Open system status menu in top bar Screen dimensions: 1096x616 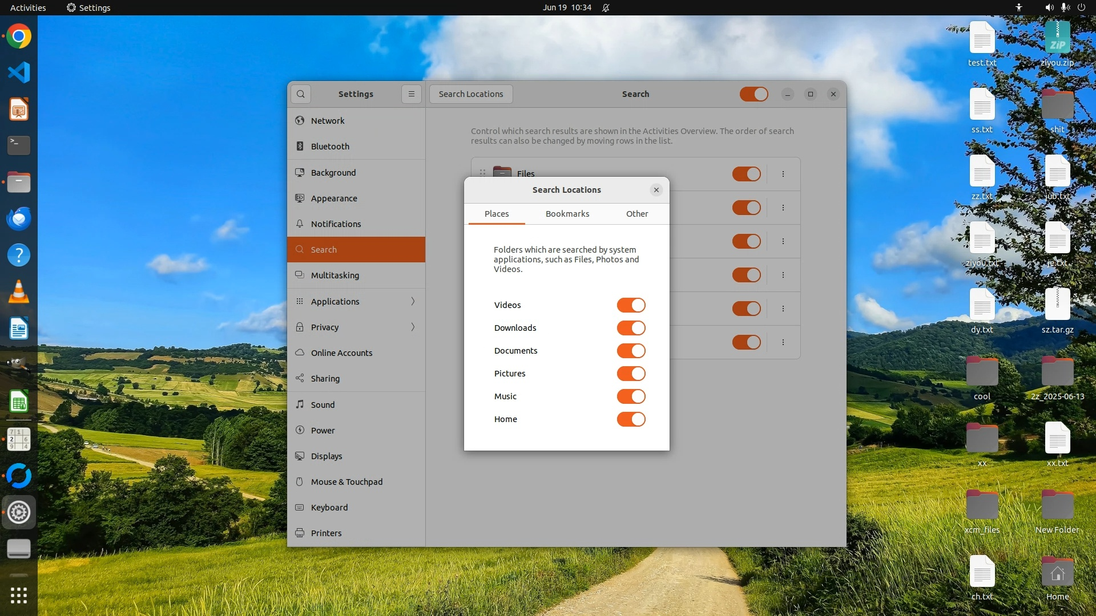coord(1064,7)
